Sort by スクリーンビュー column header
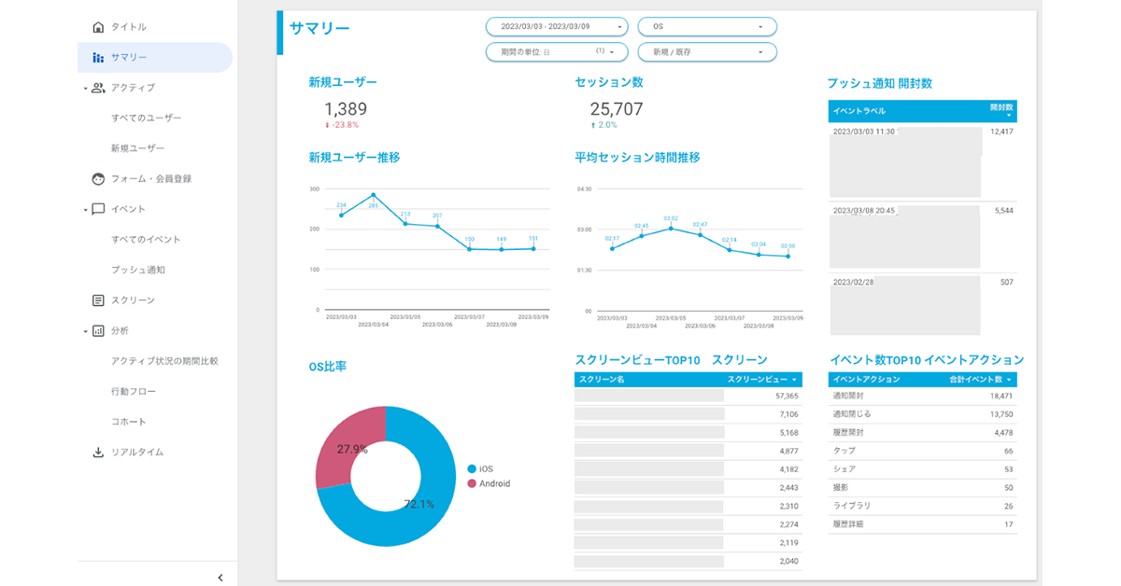 pyautogui.click(x=761, y=380)
